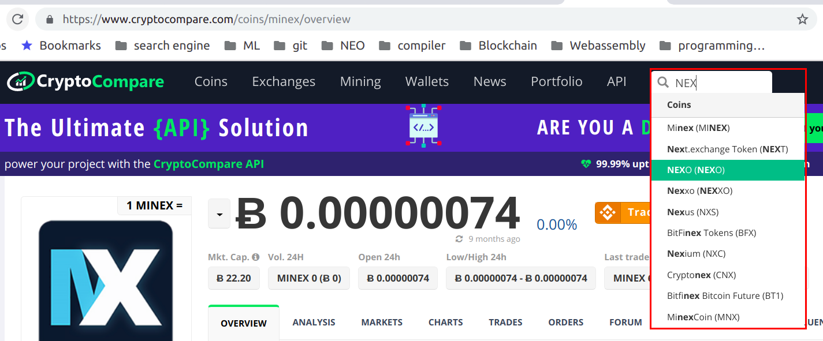823x341 pixels.
Task: Select Nexxo (NEXXO) search result
Action: [x=728, y=191]
